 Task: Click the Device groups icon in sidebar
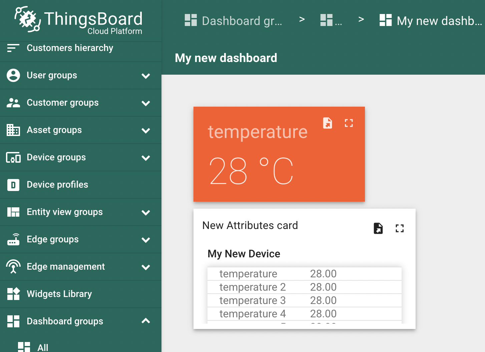click(x=13, y=157)
